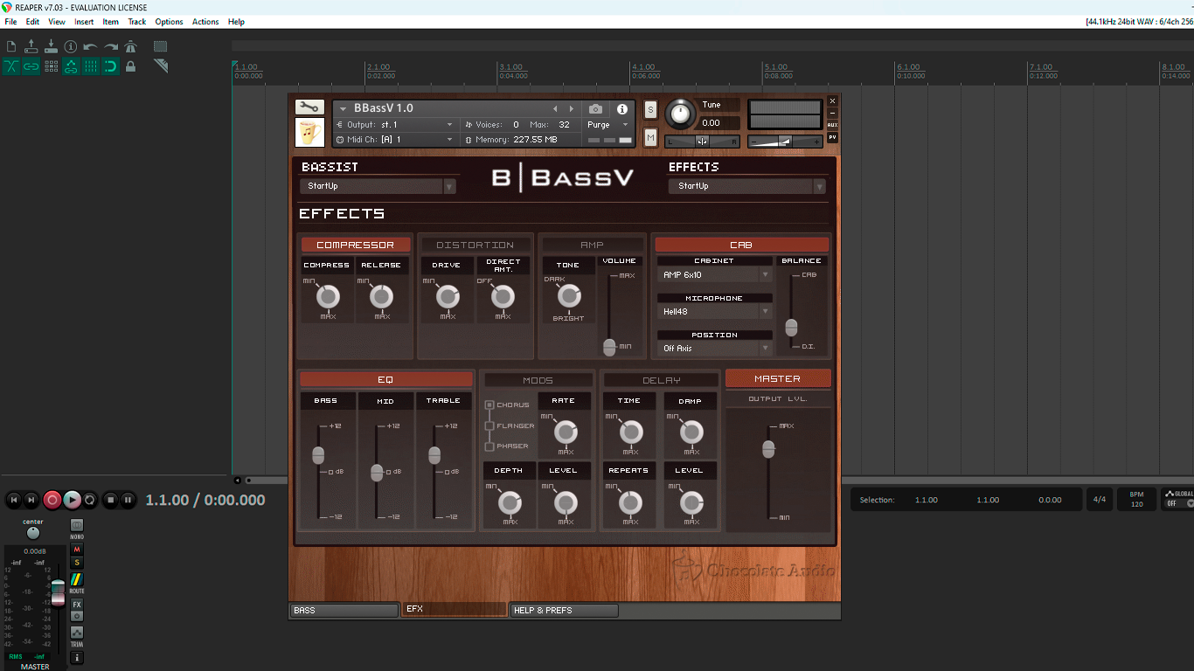Click the play button in transport
The height and width of the screenshot is (671, 1194).
(x=73, y=500)
